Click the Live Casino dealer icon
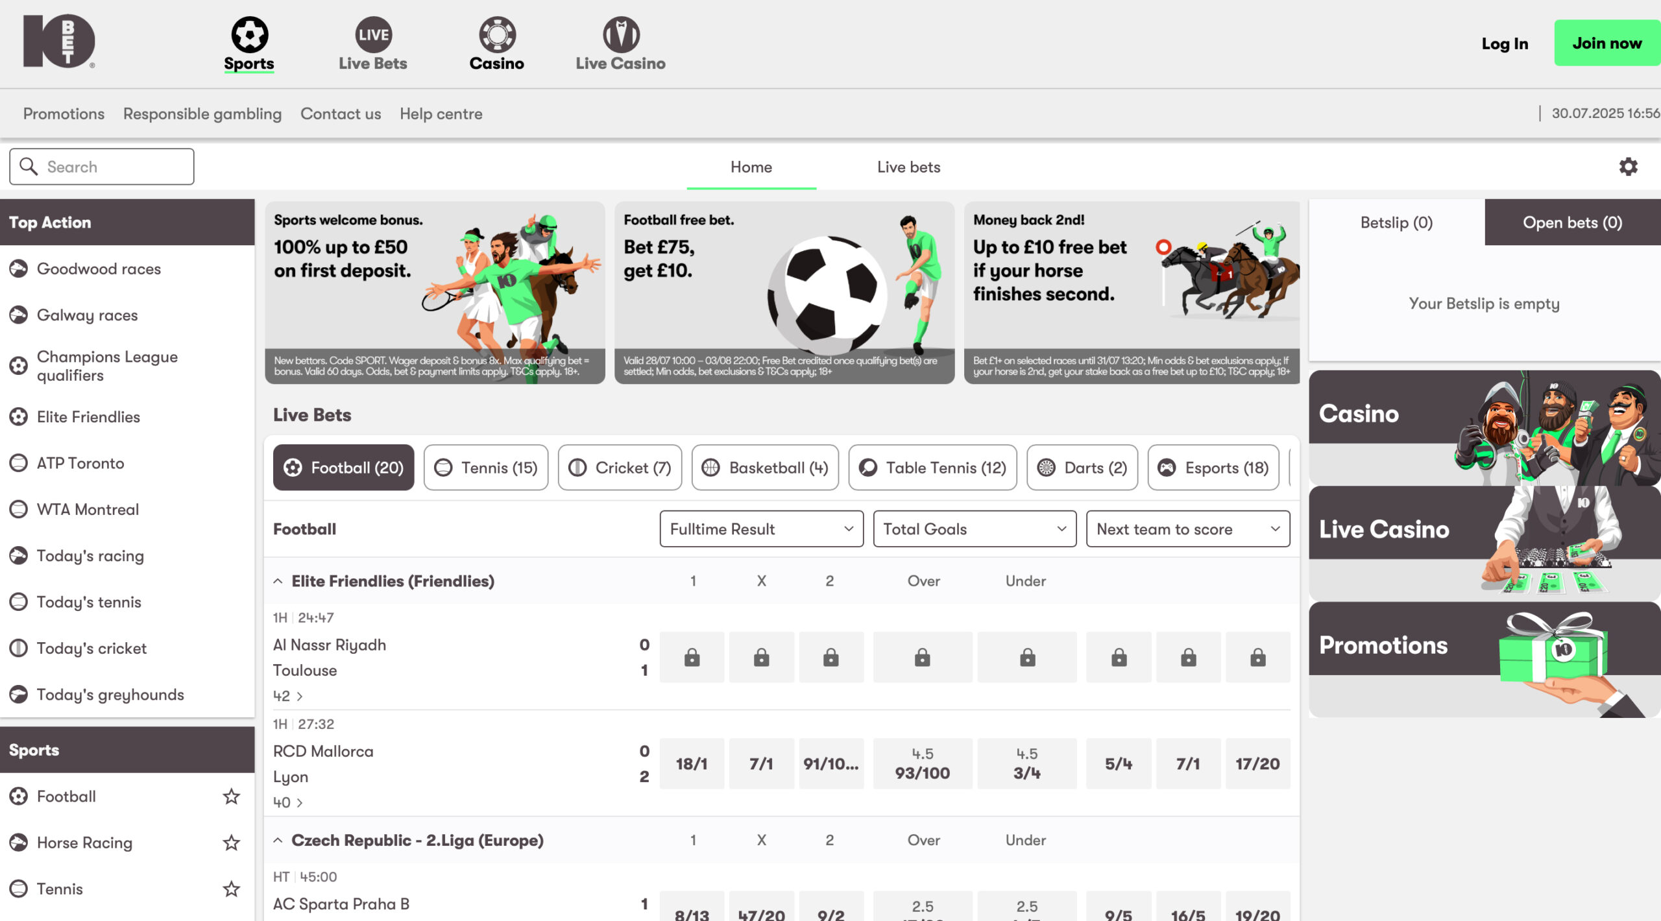 click(x=621, y=34)
